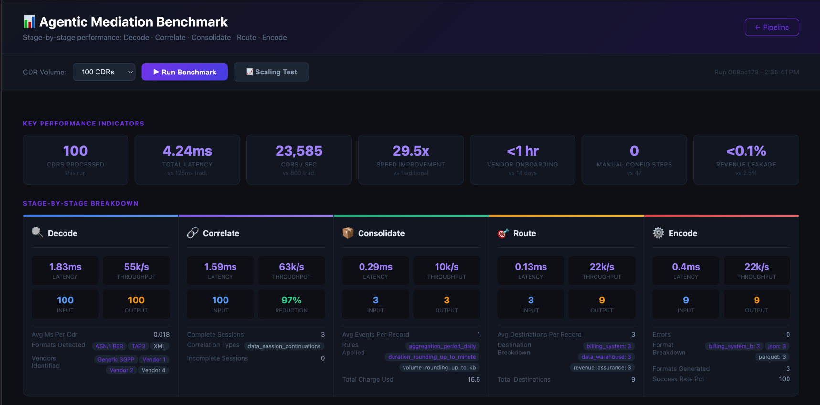Go back using the Pipeline button
Image resolution: width=820 pixels, height=405 pixels.
coord(771,27)
